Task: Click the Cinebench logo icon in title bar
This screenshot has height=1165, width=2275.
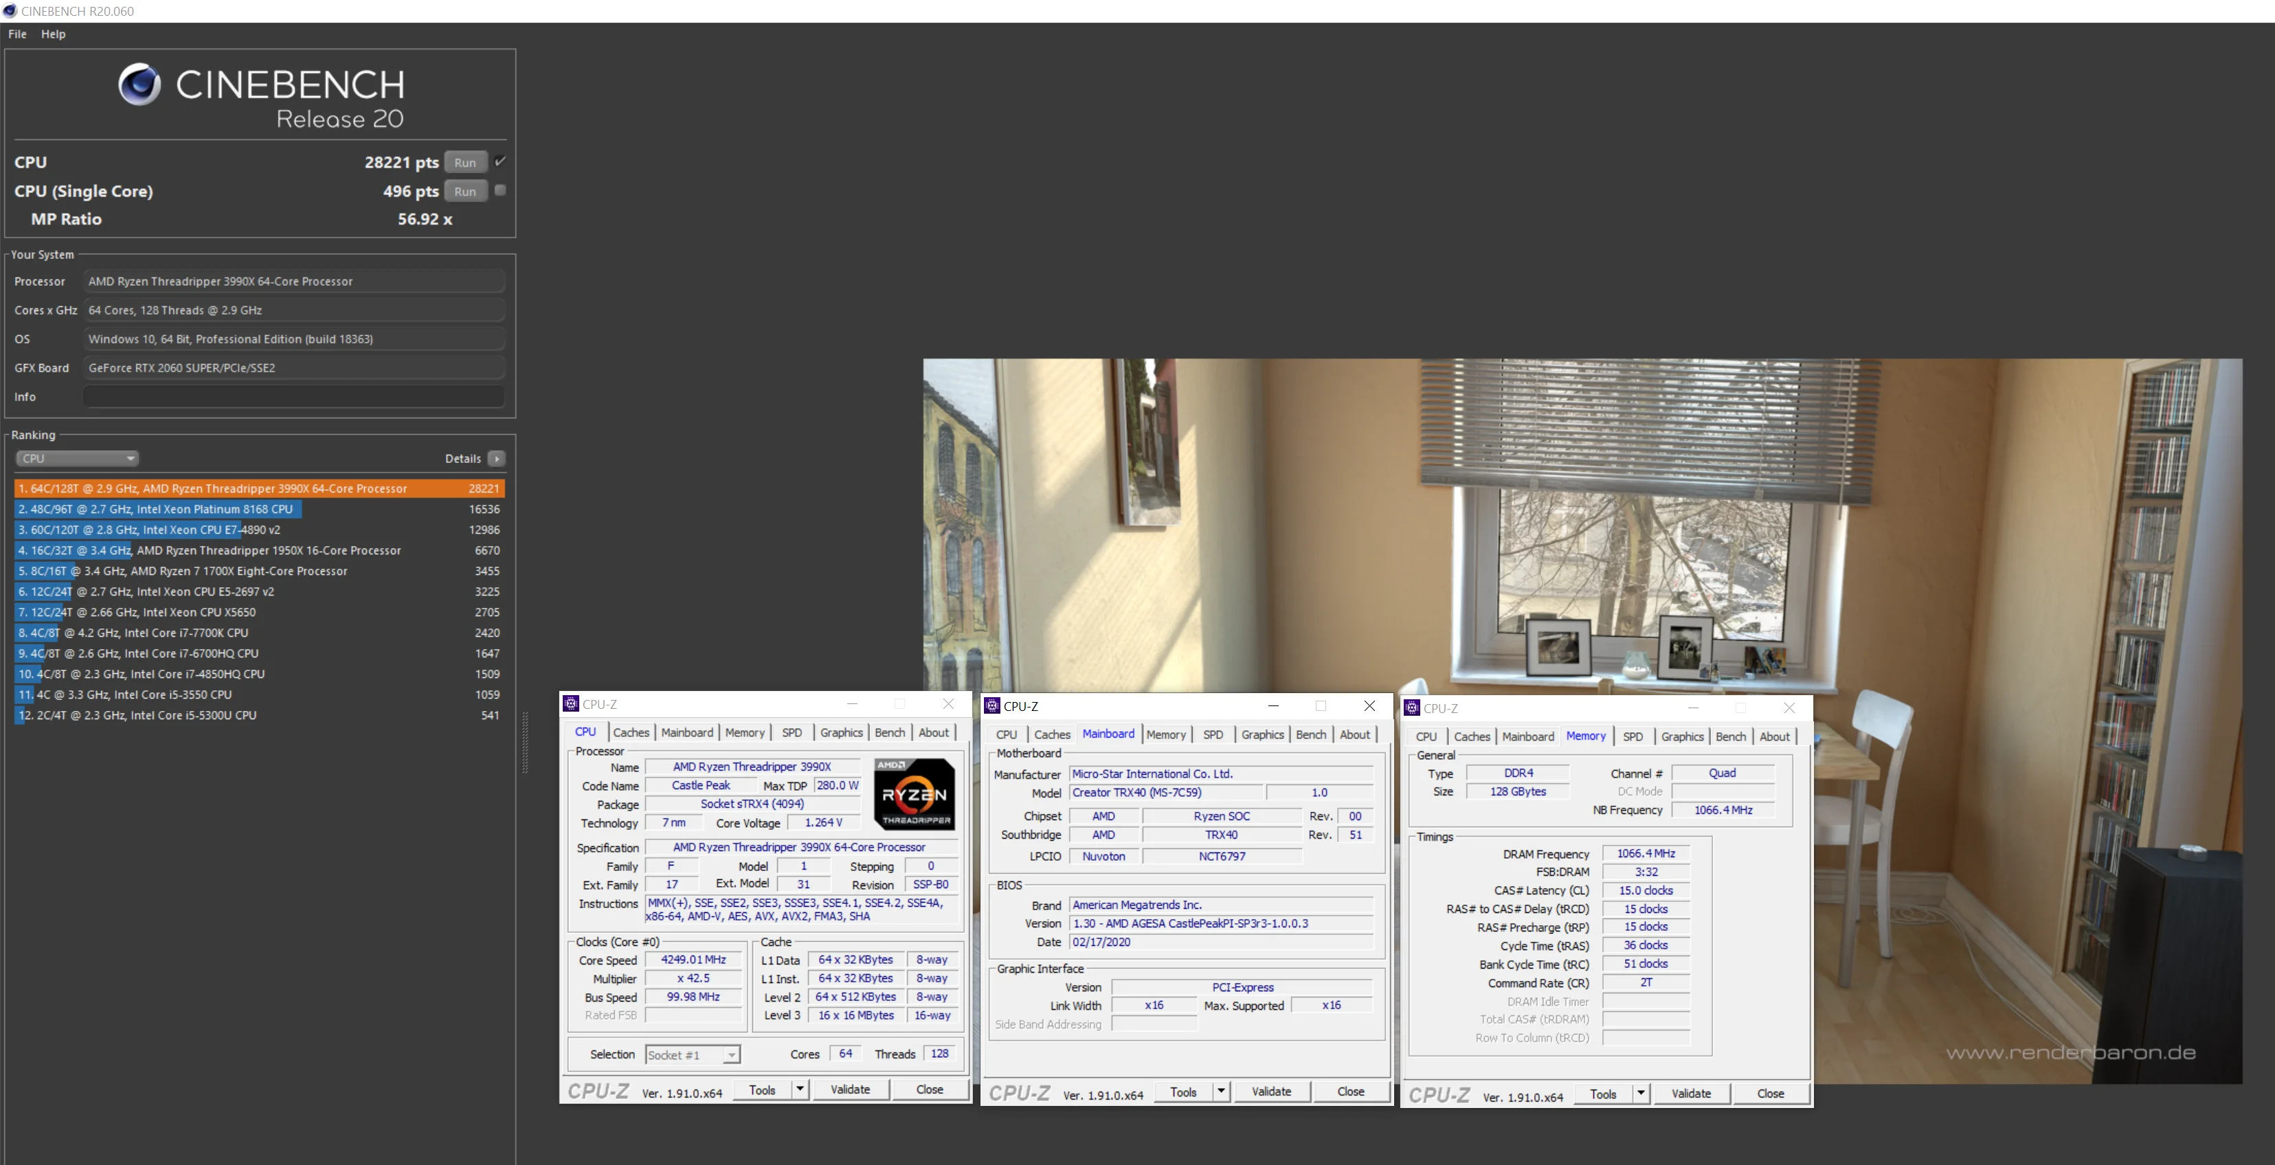Action: [10, 10]
